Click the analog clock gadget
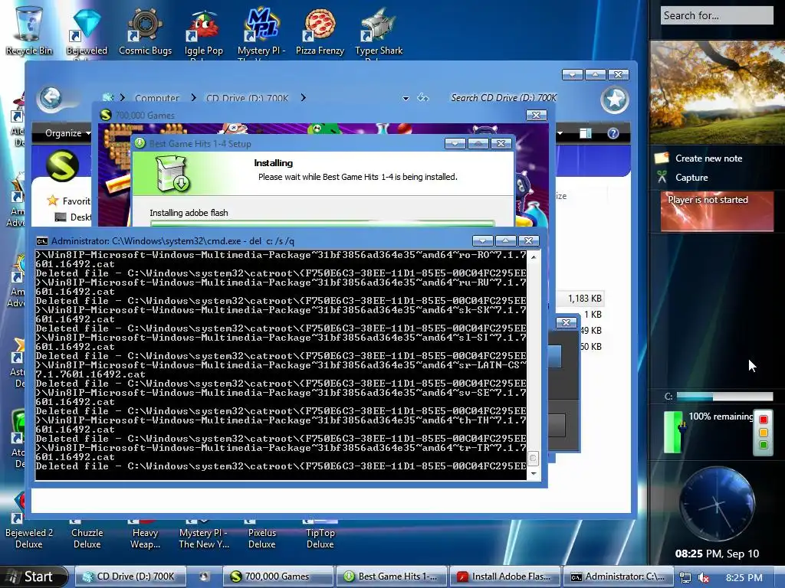 pos(717,504)
